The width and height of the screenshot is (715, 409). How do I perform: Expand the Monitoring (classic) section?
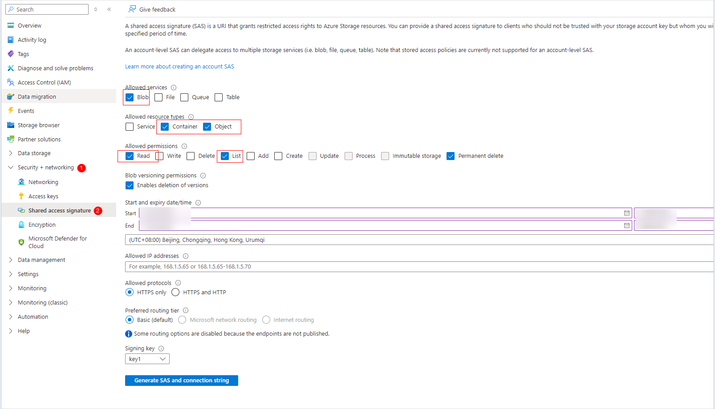pos(11,303)
